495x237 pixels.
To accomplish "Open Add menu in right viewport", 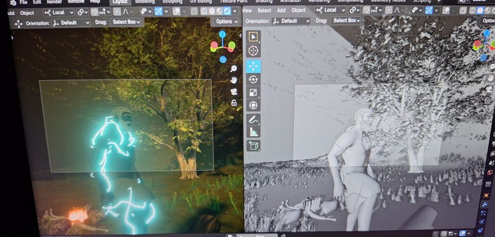I will pos(281,10).
